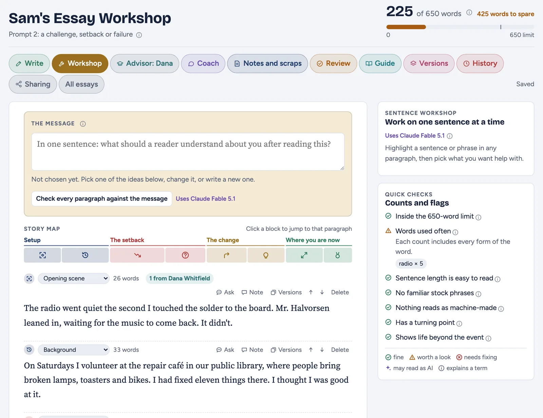Viewport: 543px width, 418px height.
Task: Click info icon next to Has a turning point
Action: tap(459, 324)
